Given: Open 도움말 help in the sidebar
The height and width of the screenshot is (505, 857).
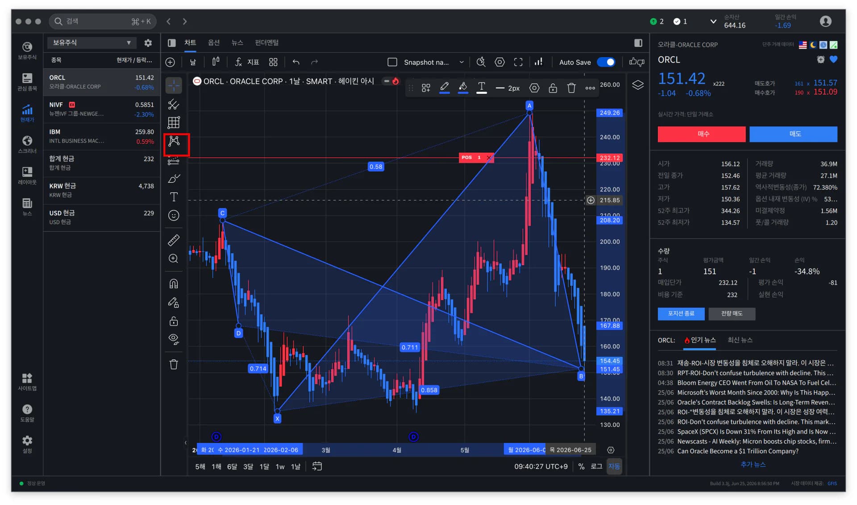Looking at the screenshot, I should point(27,413).
